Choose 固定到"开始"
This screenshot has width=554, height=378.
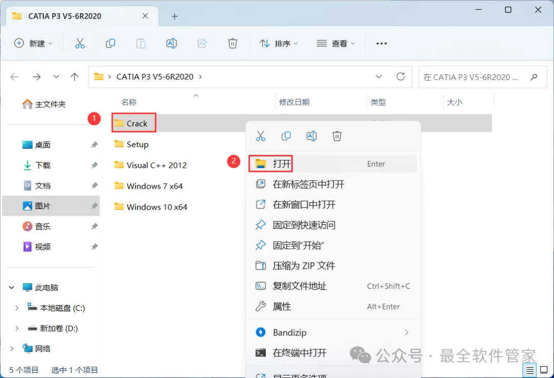(x=333, y=245)
